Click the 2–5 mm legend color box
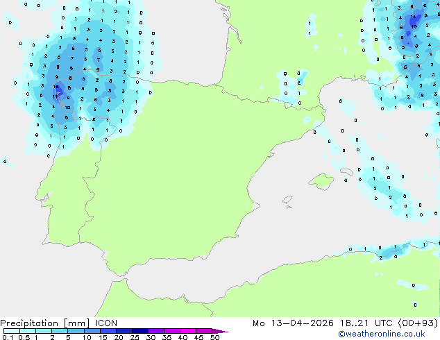440x340 pixels. pyautogui.click(x=60, y=331)
